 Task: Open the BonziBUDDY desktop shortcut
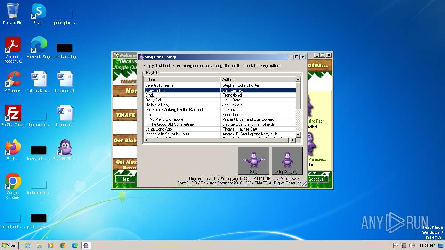tap(64, 150)
